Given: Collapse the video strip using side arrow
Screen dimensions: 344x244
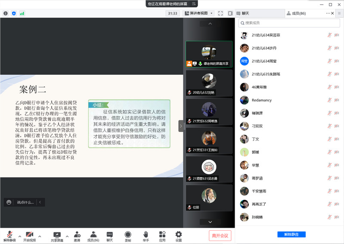Looking at the screenshot, I should [181, 126].
